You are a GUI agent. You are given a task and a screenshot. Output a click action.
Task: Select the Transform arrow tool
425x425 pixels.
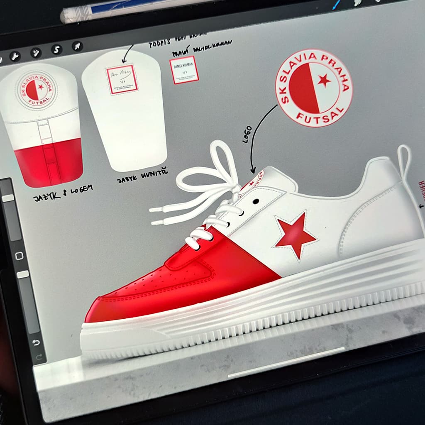[x=77, y=46]
